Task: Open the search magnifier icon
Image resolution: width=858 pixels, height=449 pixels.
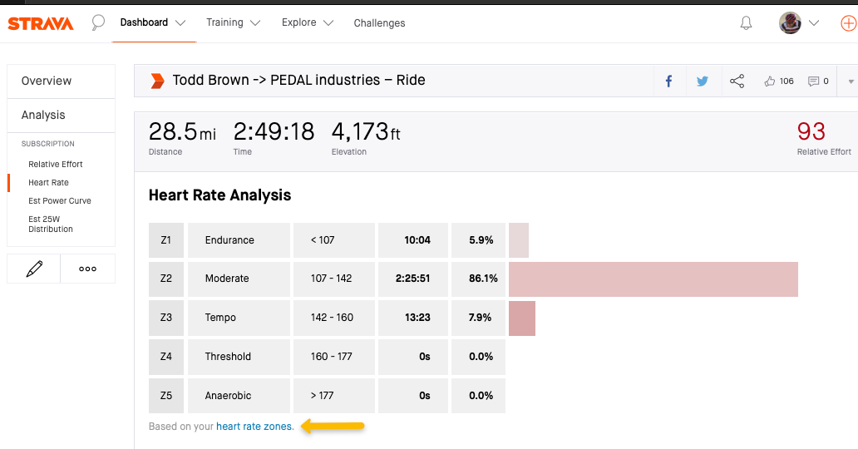Action: (98, 22)
